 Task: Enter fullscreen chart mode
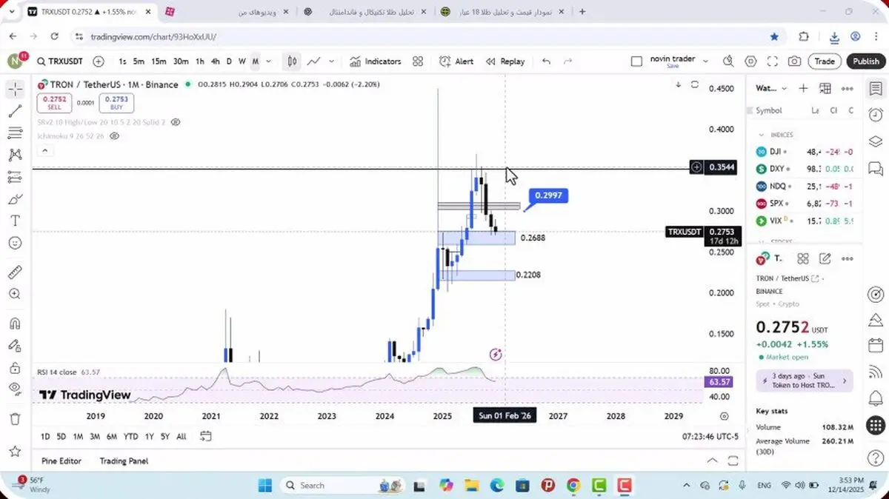(772, 61)
